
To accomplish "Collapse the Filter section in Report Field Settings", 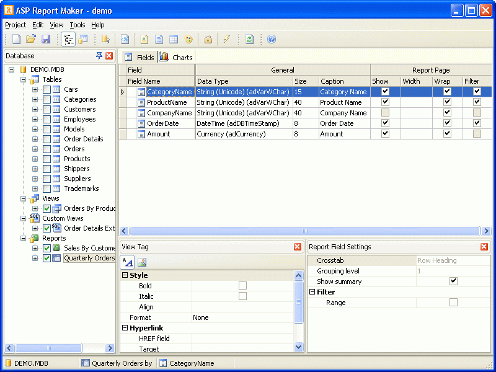I will (x=312, y=292).
